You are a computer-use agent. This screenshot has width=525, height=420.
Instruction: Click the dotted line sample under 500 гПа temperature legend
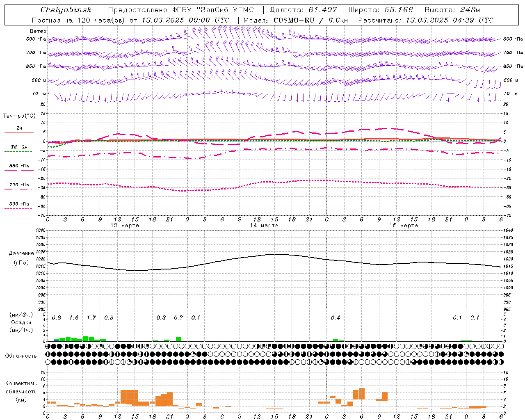[x=18, y=209]
